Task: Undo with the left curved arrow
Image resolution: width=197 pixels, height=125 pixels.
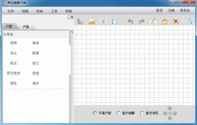Action: pyautogui.click(x=130, y=21)
